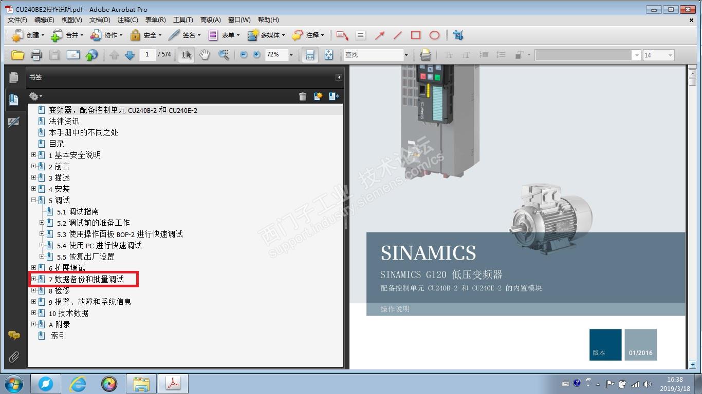Select the red arrow drawing tool
Image resolution: width=702 pixels, height=394 pixels.
[x=380, y=35]
